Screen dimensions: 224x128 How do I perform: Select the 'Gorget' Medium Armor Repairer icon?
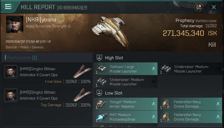[101, 104]
